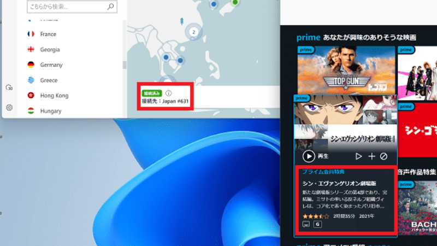Click the 接続先：Japan #631 status text
This screenshot has height=246, width=437.
(x=165, y=101)
